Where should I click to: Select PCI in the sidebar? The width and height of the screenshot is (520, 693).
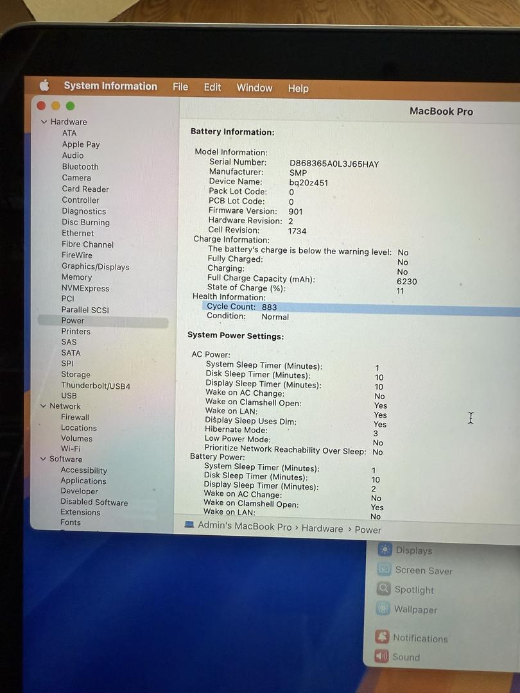point(67,299)
